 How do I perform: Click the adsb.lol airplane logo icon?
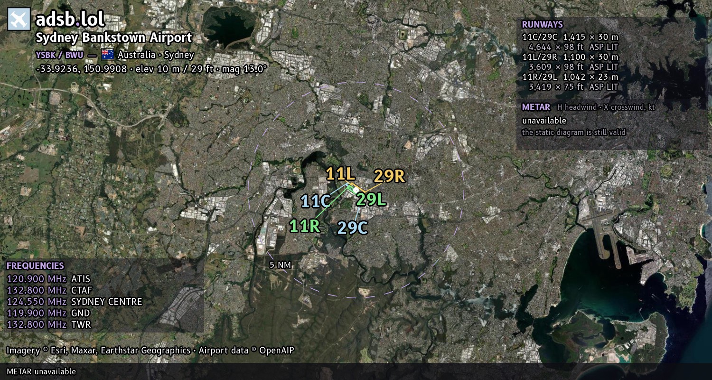[x=19, y=19]
